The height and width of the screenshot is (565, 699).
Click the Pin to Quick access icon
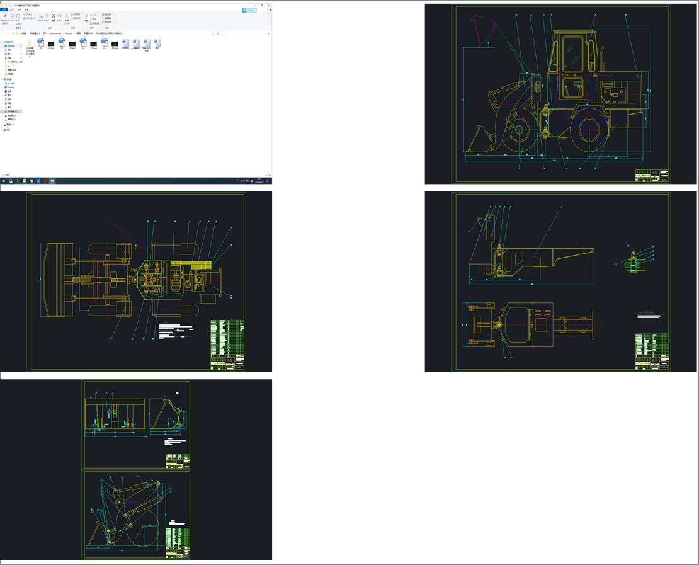click(x=4, y=16)
